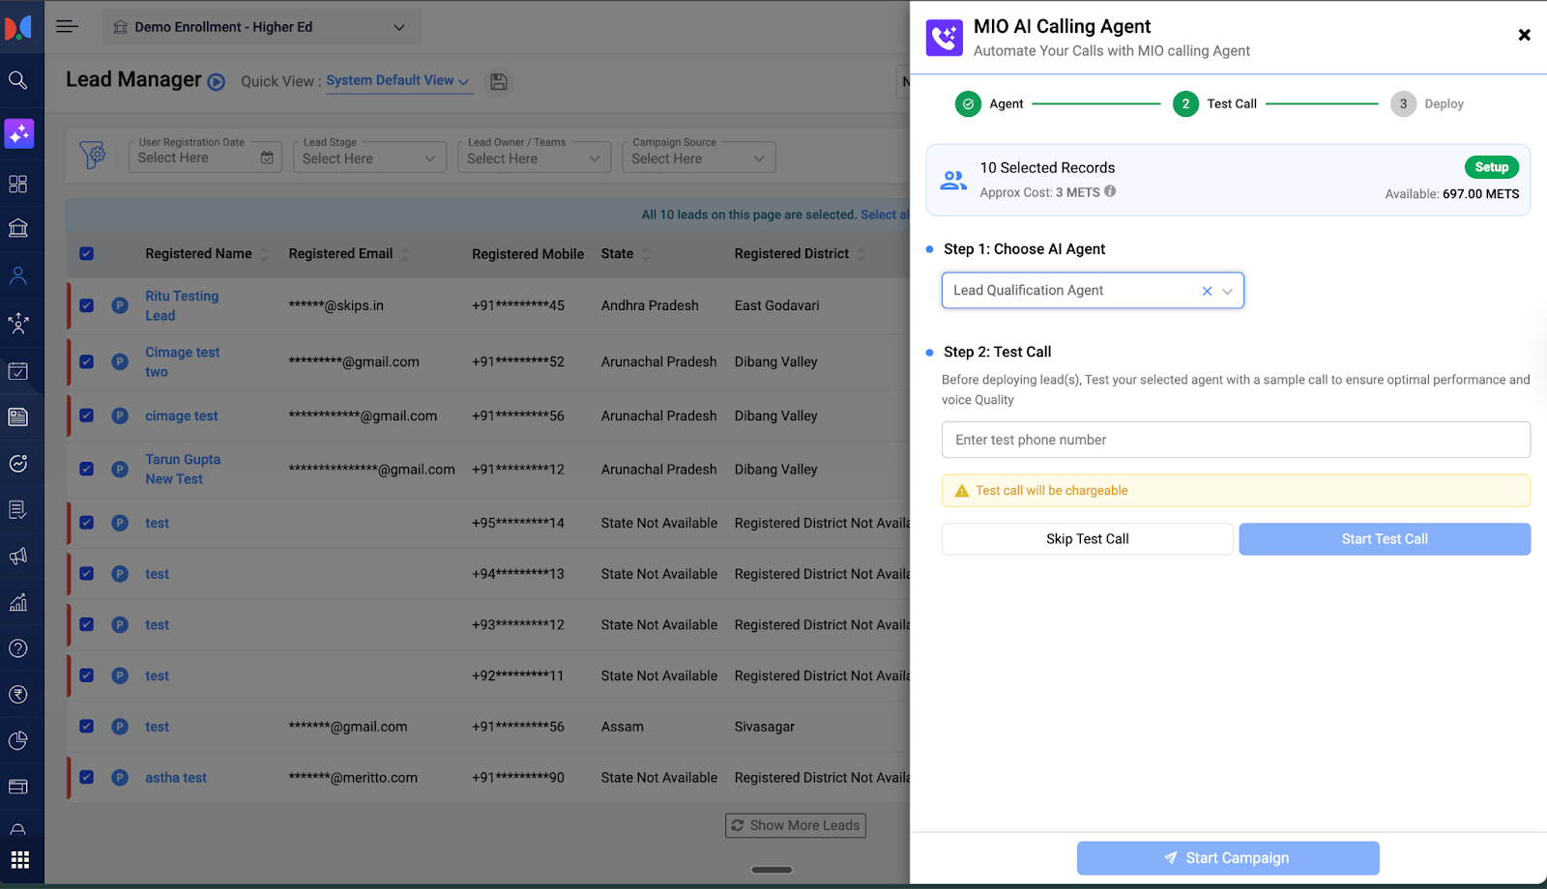Click the Skip Test Call button
Viewport: 1547px width, 889px height.
(1087, 539)
